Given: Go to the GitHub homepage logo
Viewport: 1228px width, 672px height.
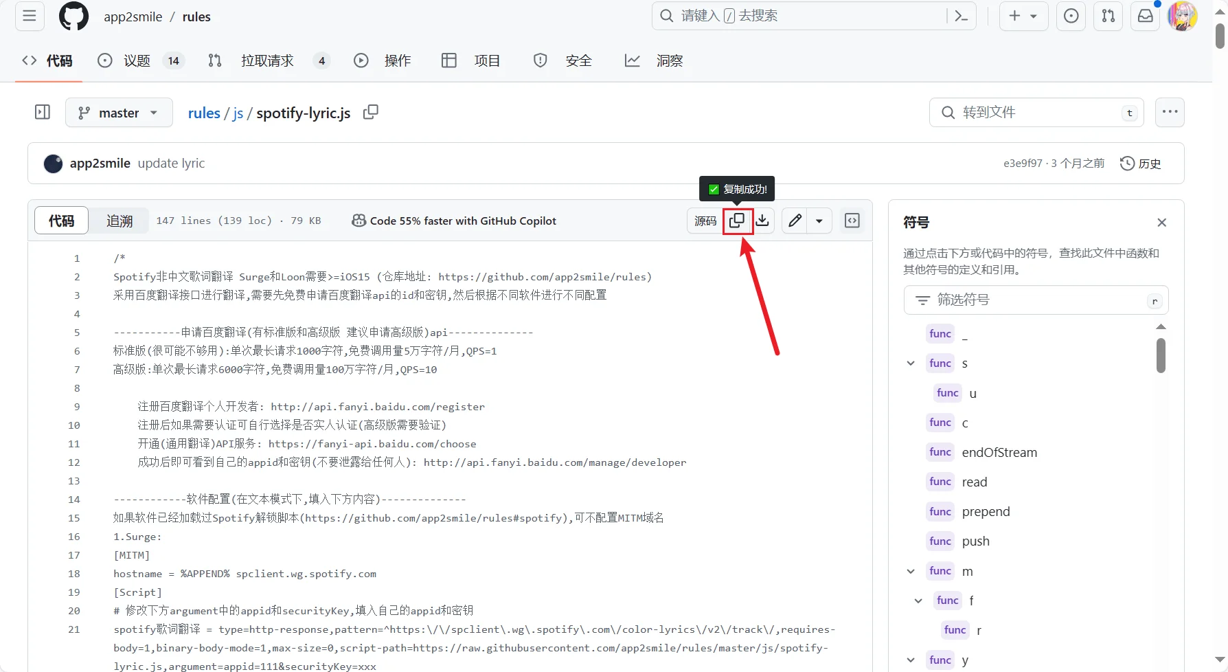Looking at the screenshot, I should pyautogui.click(x=73, y=16).
